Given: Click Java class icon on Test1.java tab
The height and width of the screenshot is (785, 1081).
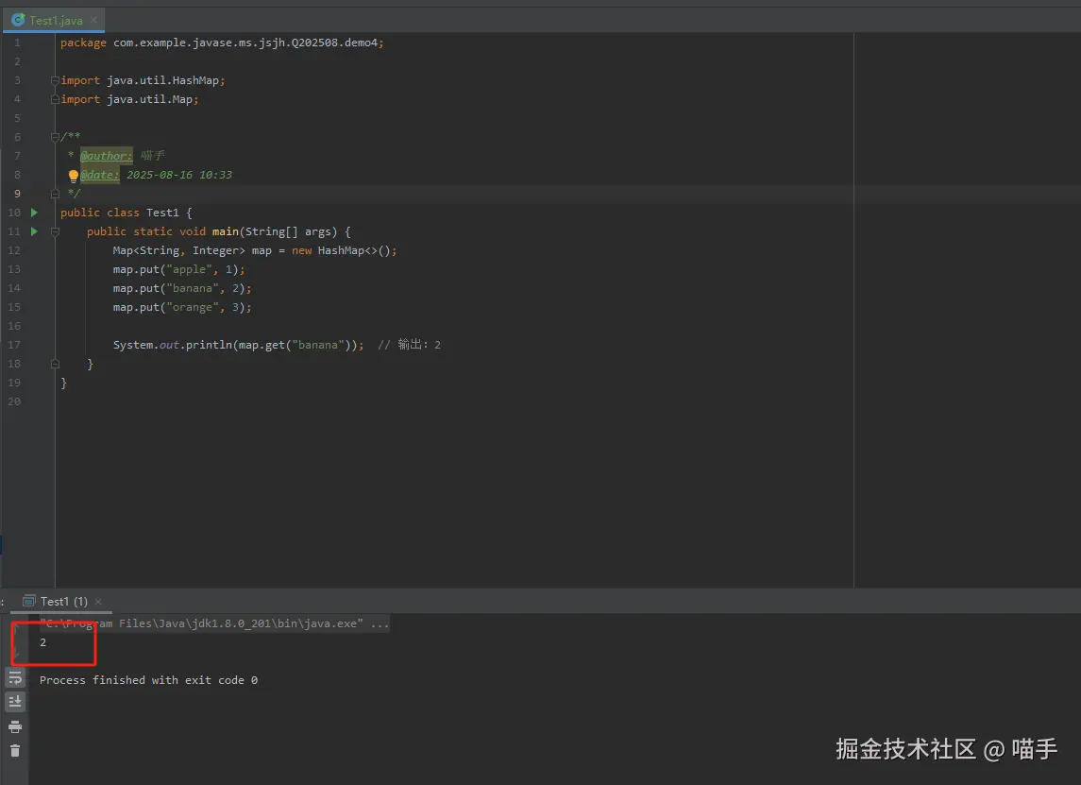Looking at the screenshot, I should (18, 20).
